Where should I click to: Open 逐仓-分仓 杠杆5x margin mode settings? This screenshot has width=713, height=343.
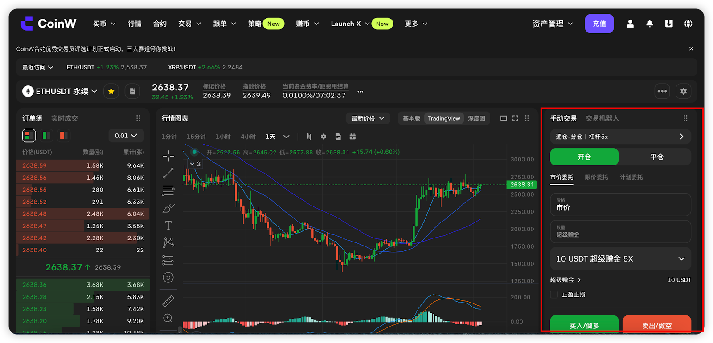[x=620, y=137]
